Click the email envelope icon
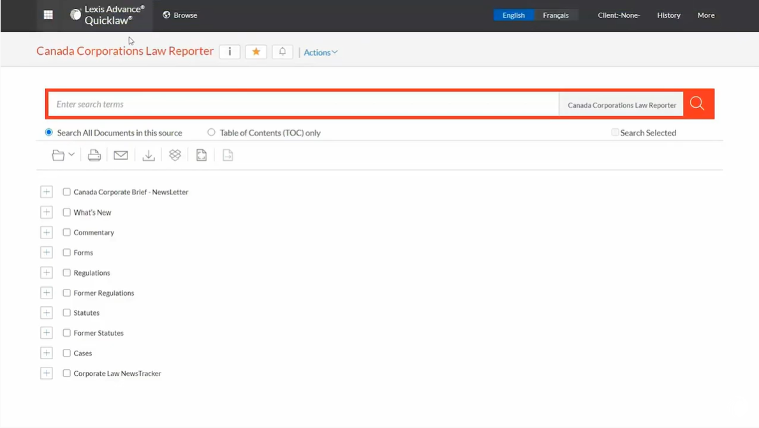This screenshot has height=428, width=759. [x=121, y=156]
